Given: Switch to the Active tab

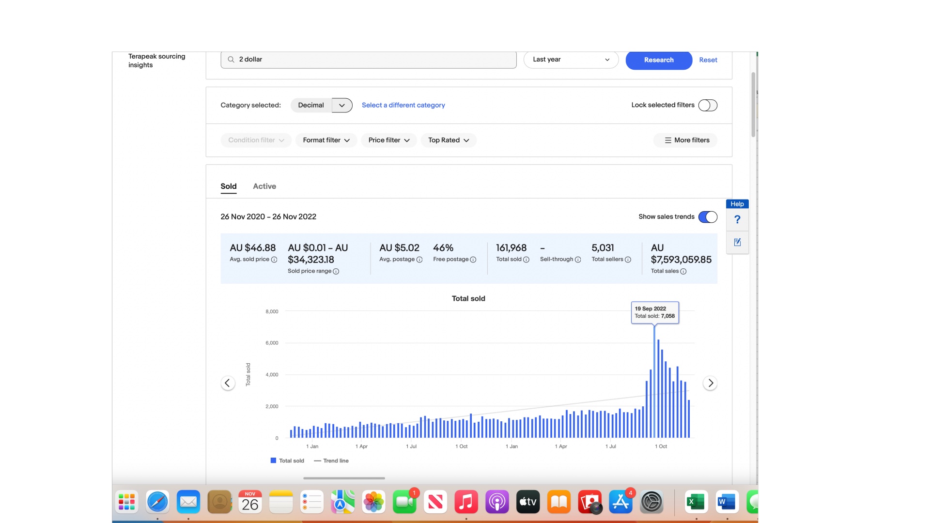Looking at the screenshot, I should 264,186.
